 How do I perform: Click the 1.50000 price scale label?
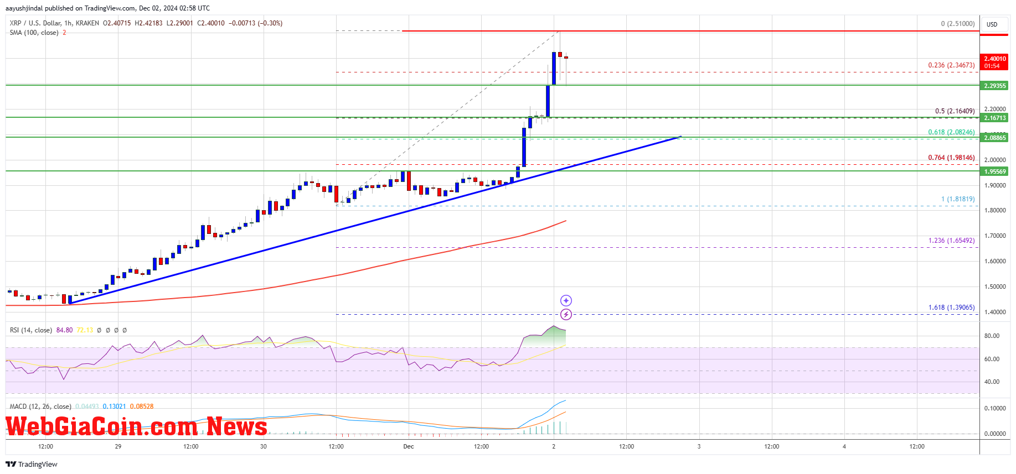coord(995,287)
